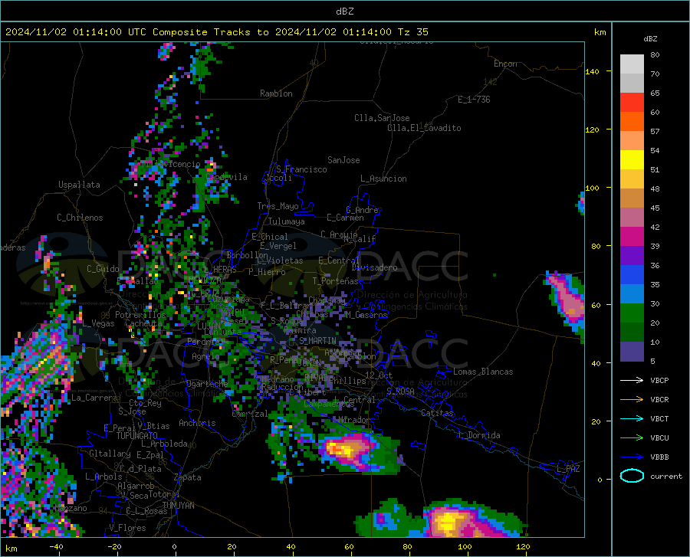690x557 pixels.
Task: Click the green VBCU arrow legend icon
Action: click(x=632, y=437)
